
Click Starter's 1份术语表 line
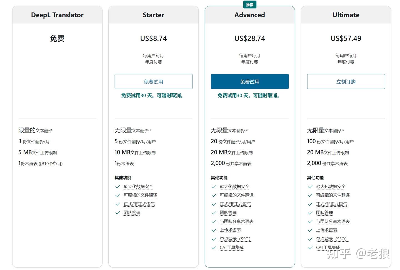point(124,163)
